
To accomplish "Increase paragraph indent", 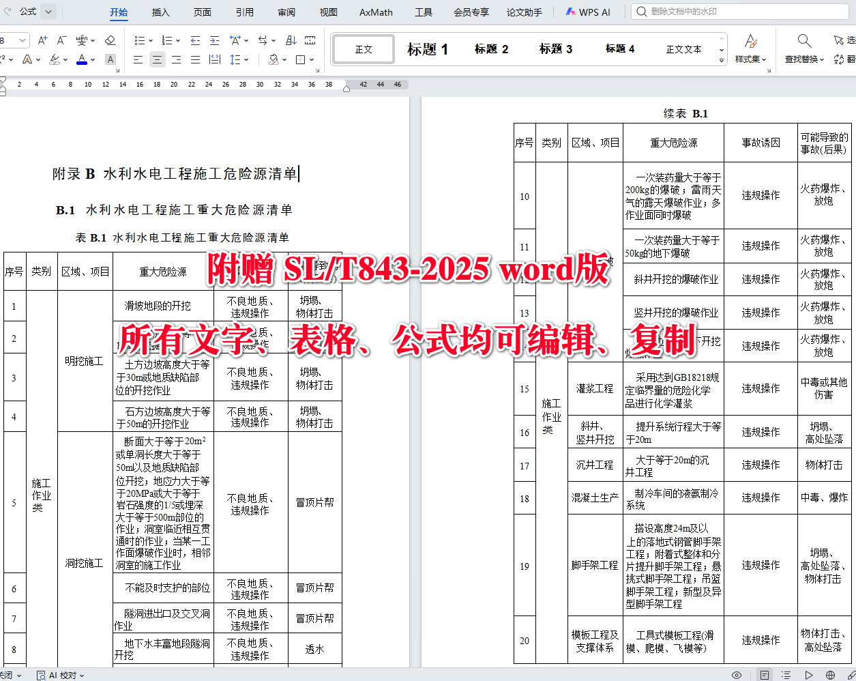I will coord(214,40).
